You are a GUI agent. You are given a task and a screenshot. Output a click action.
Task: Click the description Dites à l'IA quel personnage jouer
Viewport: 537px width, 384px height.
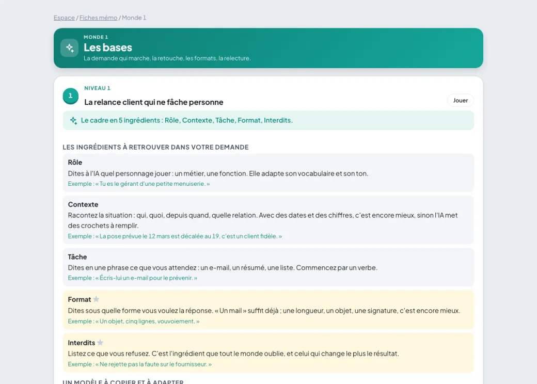point(218,173)
